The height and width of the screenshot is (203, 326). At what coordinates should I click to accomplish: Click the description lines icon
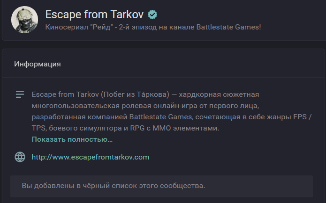20,94
